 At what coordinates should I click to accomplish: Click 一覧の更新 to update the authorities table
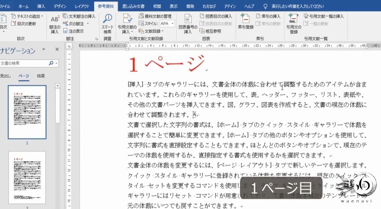click(316, 23)
